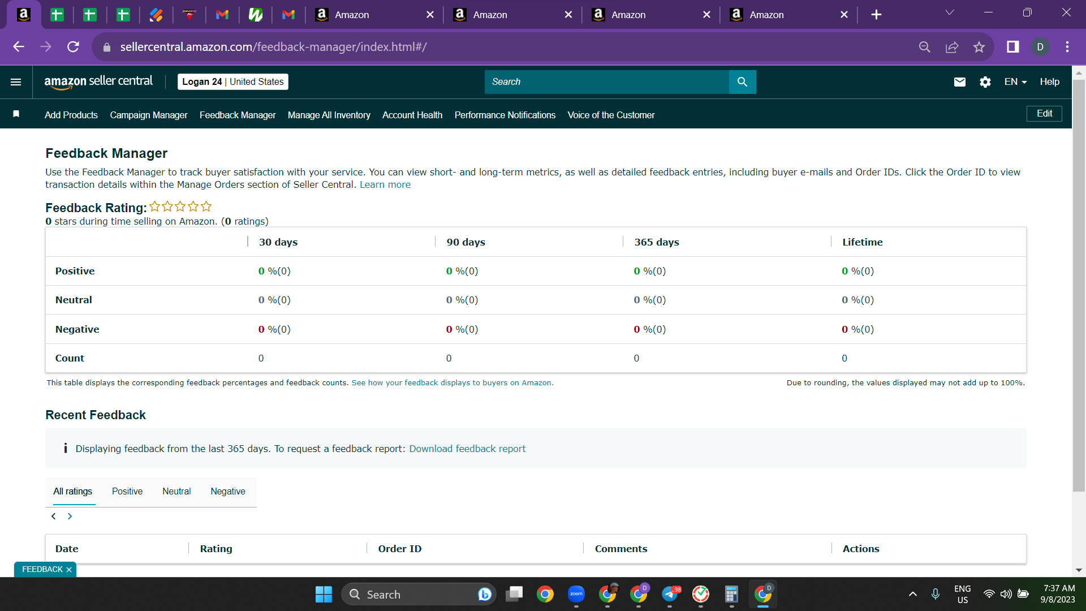Click the Comments column header
This screenshot has width=1086, height=611.
[621, 549]
